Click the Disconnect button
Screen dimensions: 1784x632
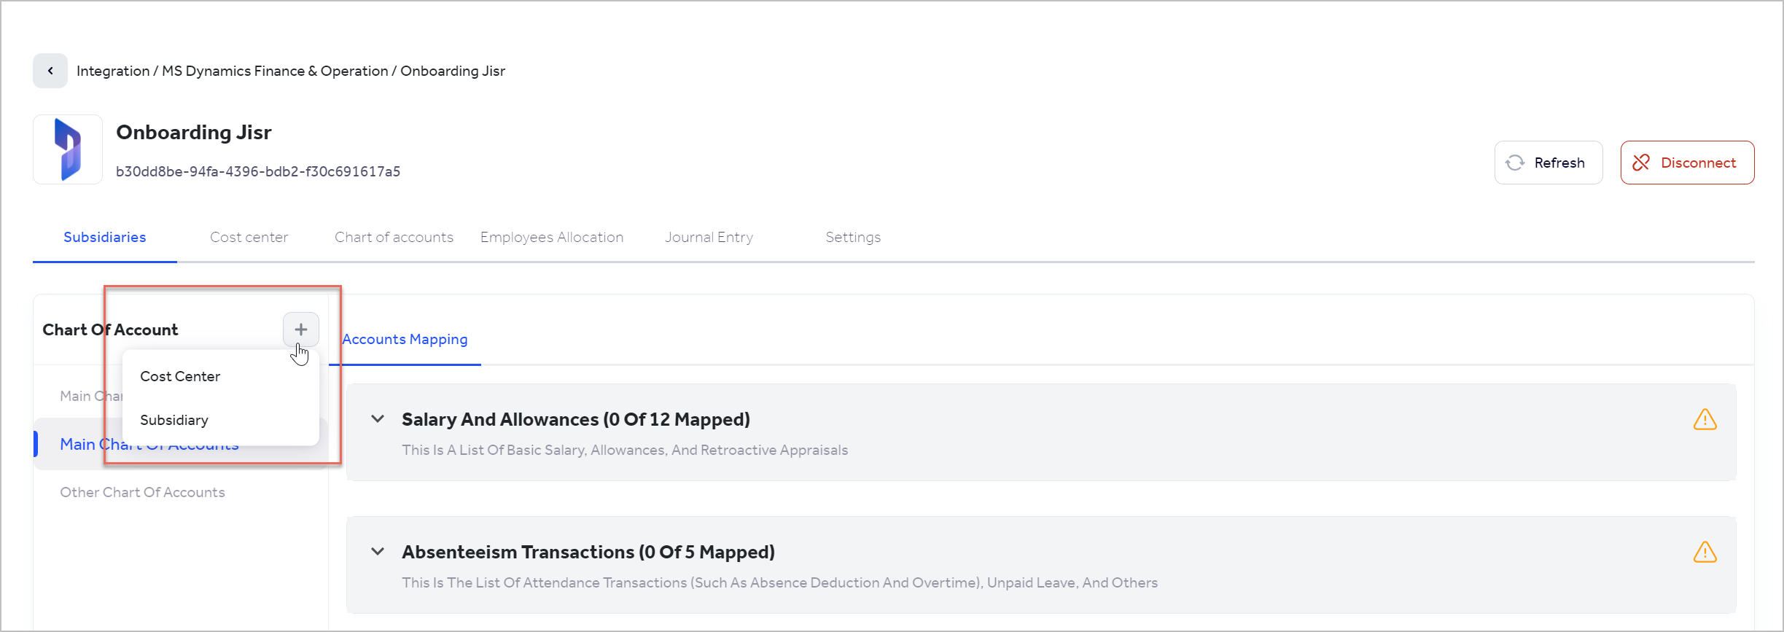(1687, 162)
